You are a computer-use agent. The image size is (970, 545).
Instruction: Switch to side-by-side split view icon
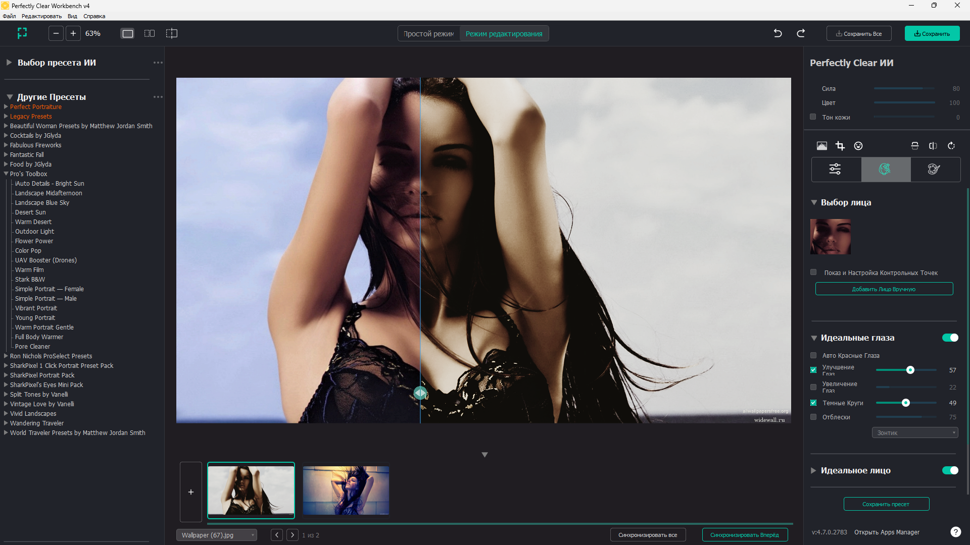[x=150, y=33]
